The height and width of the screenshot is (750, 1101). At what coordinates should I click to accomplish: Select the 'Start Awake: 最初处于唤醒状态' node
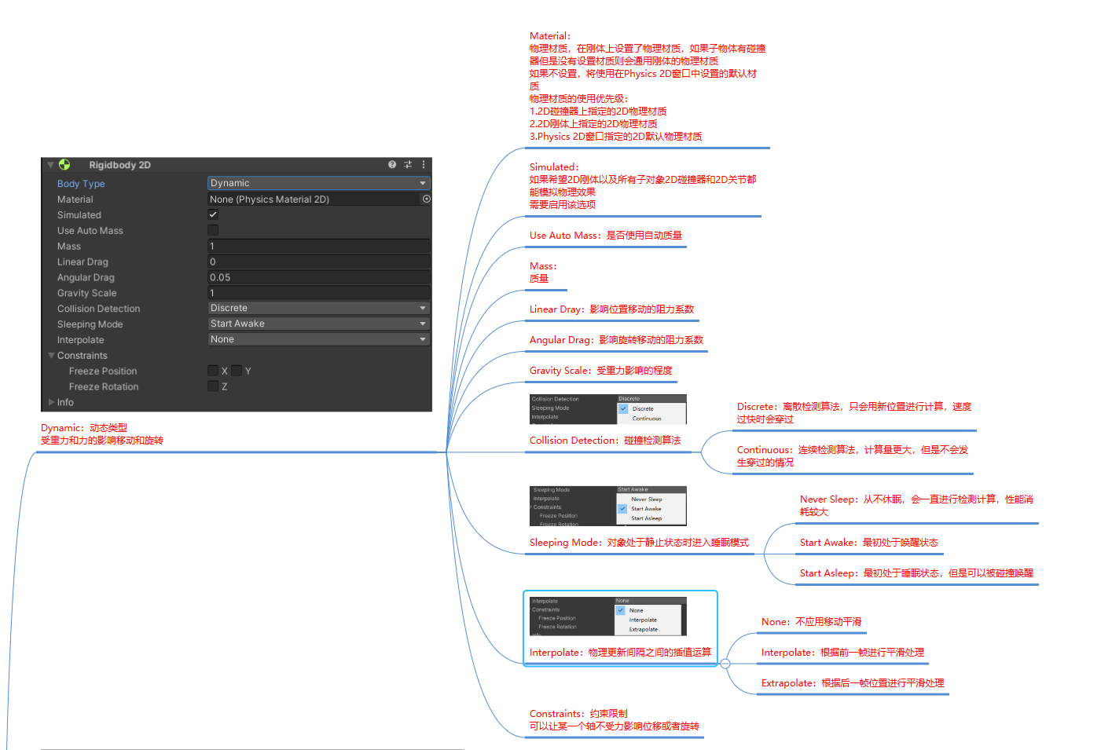pos(869,543)
